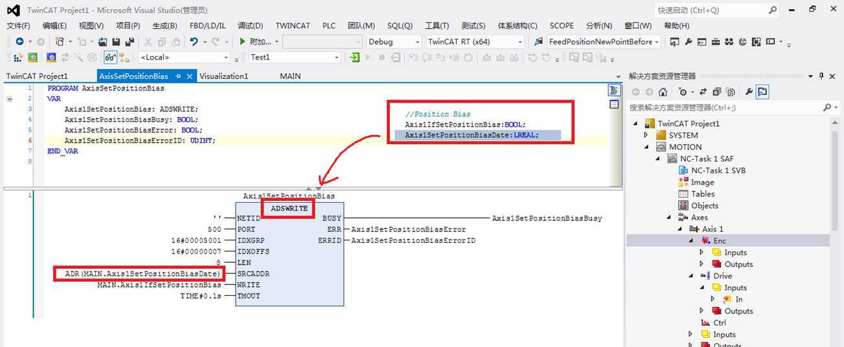Switch to the Visualization1 tab

point(223,76)
